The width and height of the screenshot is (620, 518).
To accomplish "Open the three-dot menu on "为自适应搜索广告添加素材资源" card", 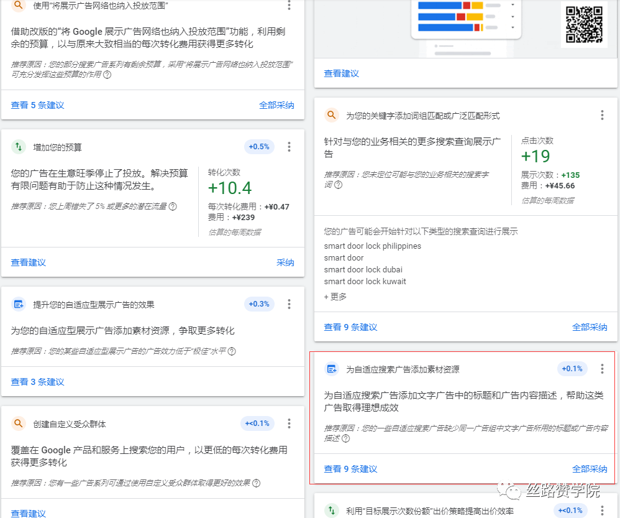I will 601,368.
